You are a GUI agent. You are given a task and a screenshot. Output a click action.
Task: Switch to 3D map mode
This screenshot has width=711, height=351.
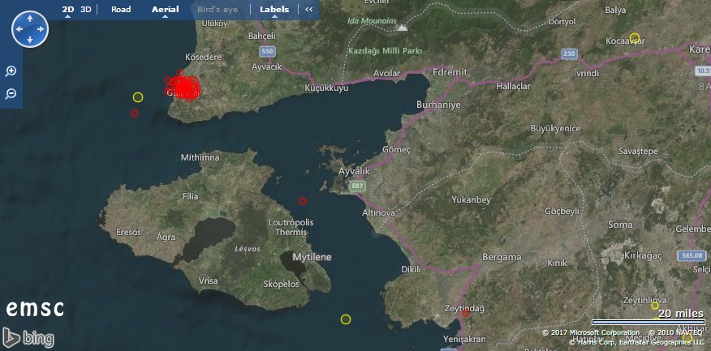86,10
